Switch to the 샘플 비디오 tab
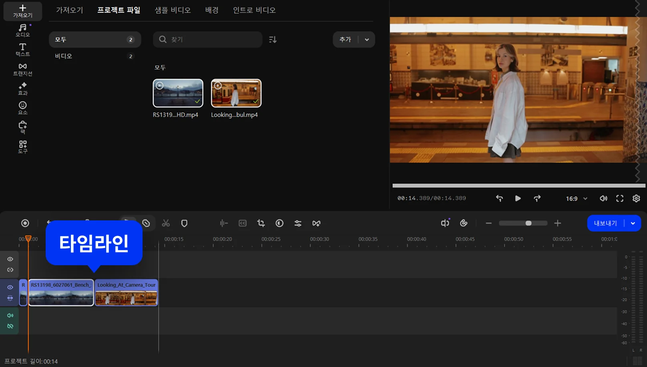Image resolution: width=647 pixels, height=367 pixels. pyautogui.click(x=173, y=10)
